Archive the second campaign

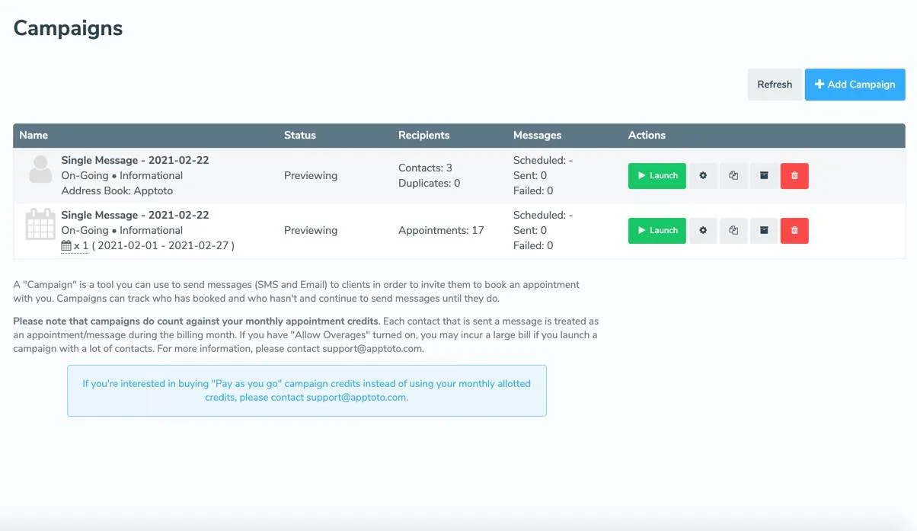[764, 230]
